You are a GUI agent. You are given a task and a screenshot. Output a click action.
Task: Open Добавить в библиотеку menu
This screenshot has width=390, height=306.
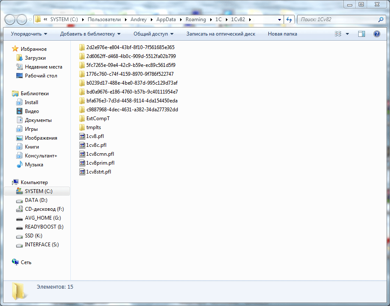(x=90, y=34)
